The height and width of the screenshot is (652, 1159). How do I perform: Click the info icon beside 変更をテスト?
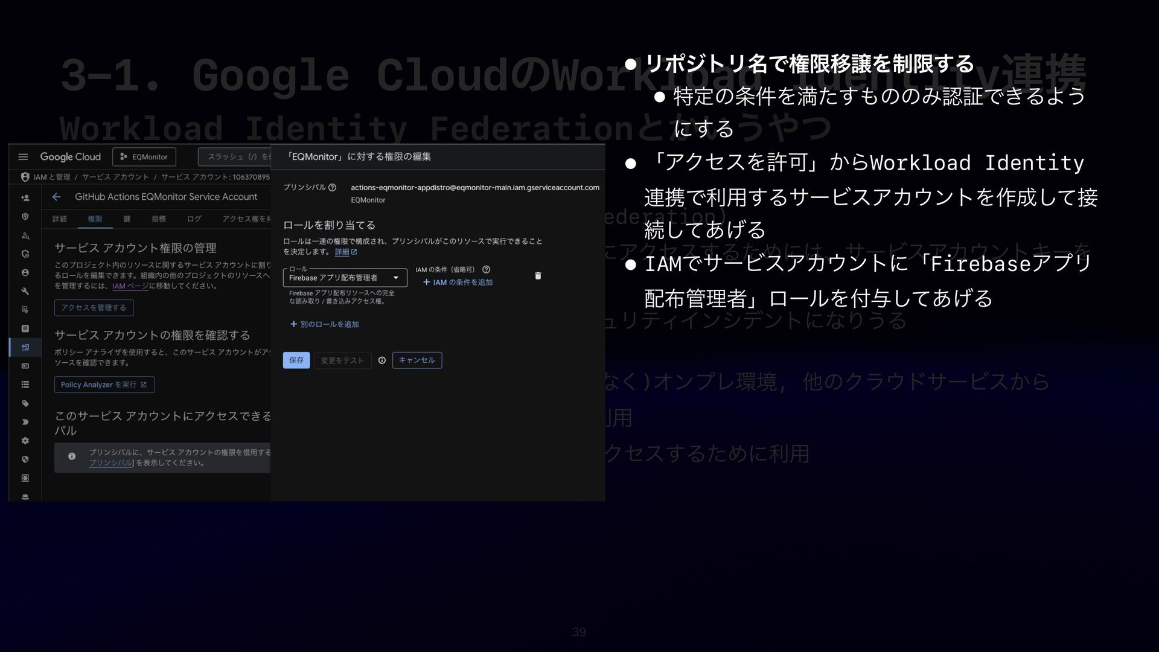click(x=382, y=360)
